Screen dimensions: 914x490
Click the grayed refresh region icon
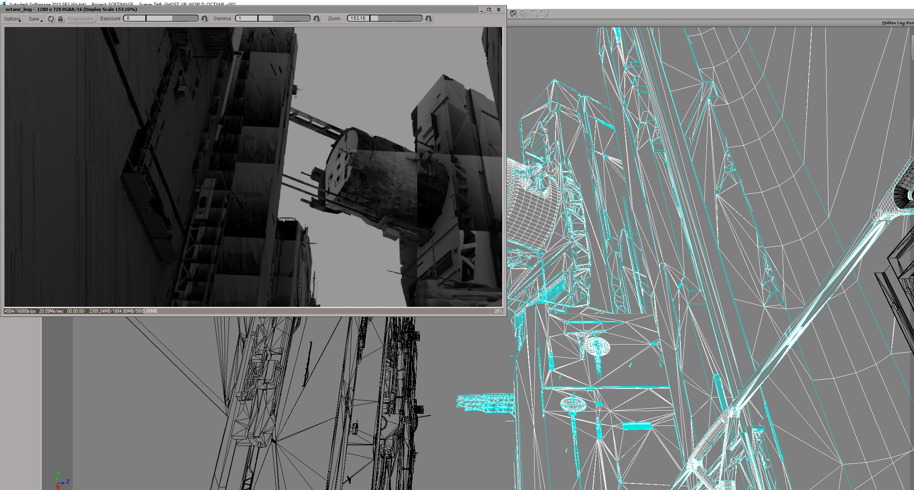[523, 14]
